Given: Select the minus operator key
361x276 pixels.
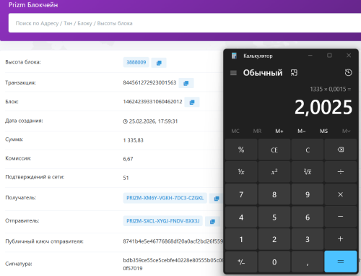Looking at the screenshot, I should pos(341,217).
